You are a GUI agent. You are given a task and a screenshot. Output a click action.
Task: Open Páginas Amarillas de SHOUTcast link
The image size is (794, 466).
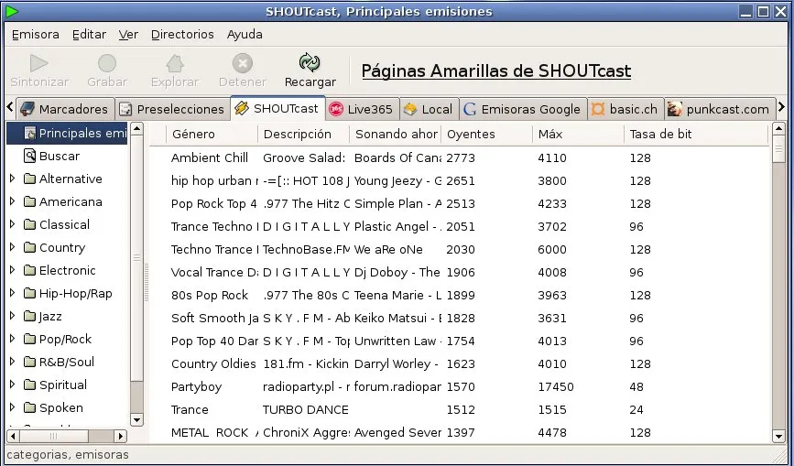tap(495, 71)
